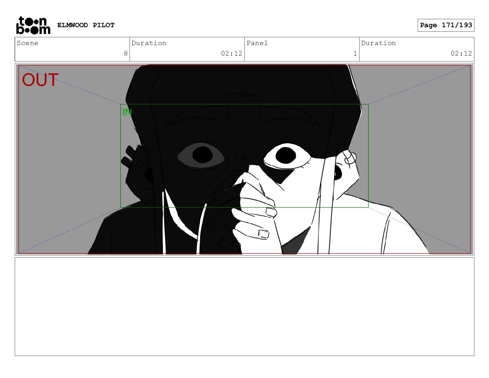Viewport: 489px width, 378px height.
Task: Click the scene number 8
Action: point(126,53)
